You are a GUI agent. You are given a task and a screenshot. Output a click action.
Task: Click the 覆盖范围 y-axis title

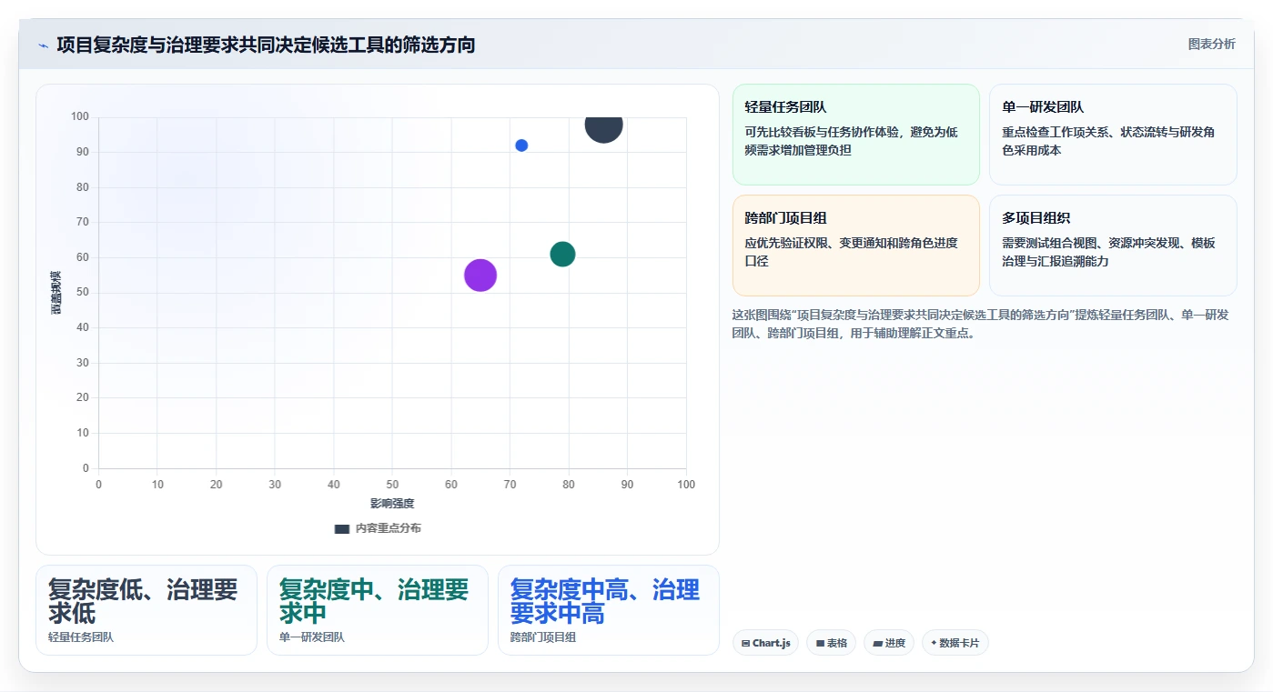tap(56, 292)
